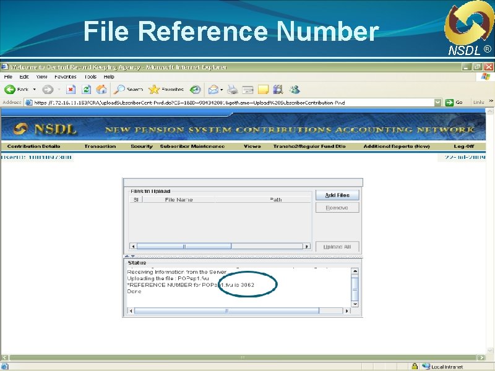Image resolution: width=495 pixels, height=371 pixels.
Task: Open the View menu
Action: point(41,77)
